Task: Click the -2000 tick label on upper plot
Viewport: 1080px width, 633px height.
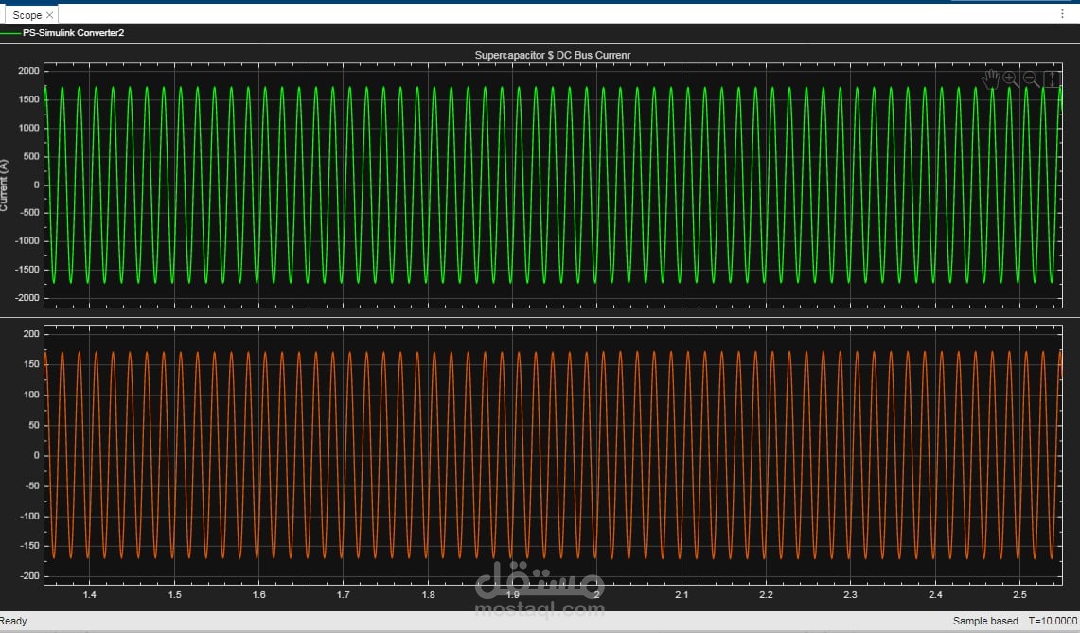Action: tap(27, 297)
